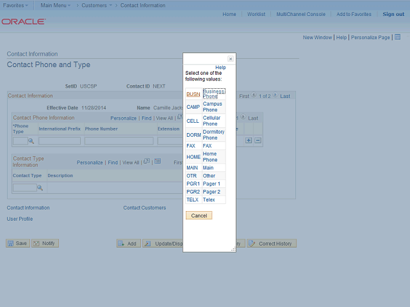
Task: Select TELX phone type code
Action: (x=192, y=200)
